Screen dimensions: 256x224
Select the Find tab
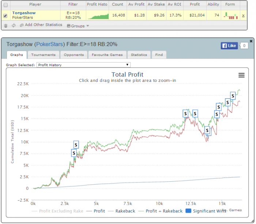point(159,55)
